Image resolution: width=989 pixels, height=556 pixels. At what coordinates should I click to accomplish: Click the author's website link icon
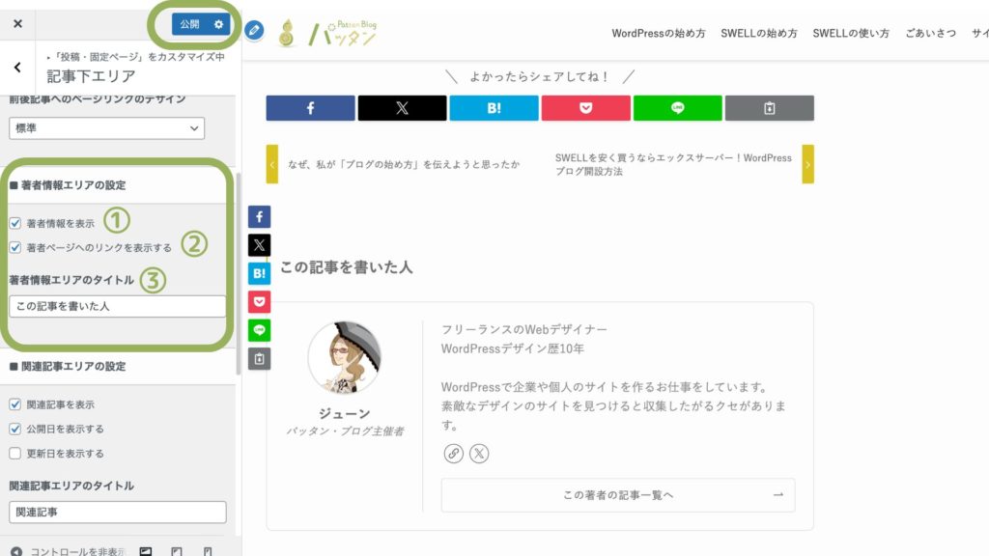(453, 454)
